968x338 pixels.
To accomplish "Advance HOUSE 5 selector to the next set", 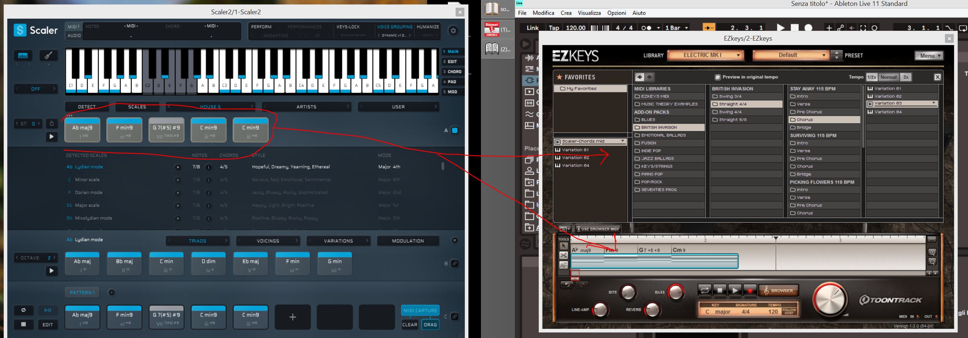I will (252, 107).
